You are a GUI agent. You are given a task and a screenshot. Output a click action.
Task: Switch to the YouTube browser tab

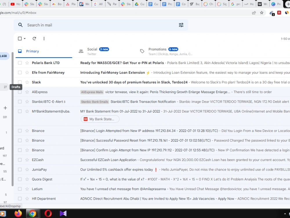coord(15,4)
